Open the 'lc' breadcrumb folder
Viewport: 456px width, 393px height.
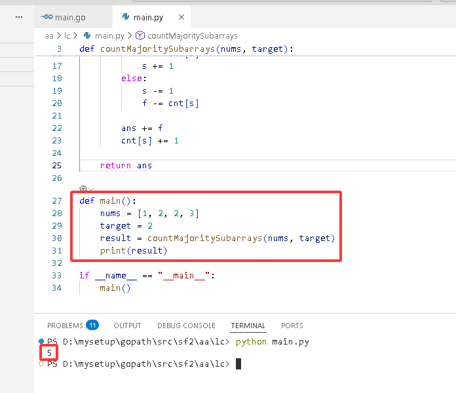pyautogui.click(x=67, y=36)
